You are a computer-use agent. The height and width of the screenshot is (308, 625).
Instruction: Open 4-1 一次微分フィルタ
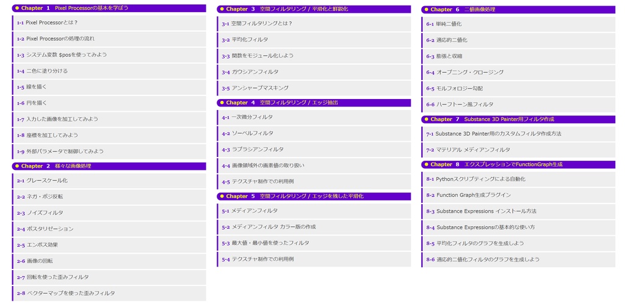tap(314, 117)
